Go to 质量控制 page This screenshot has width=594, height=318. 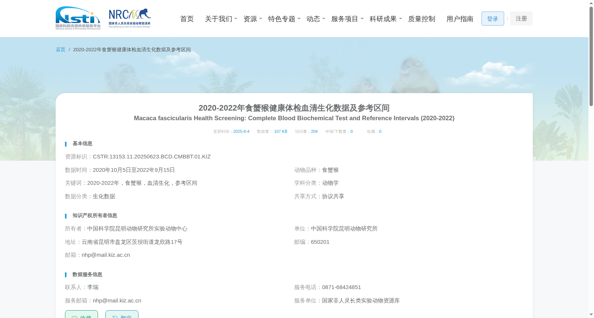click(x=421, y=19)
